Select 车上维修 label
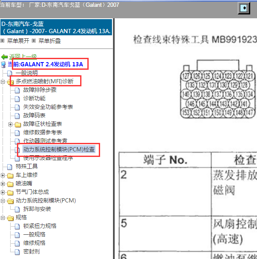This screenshot has width=257, height=259. 27,175
